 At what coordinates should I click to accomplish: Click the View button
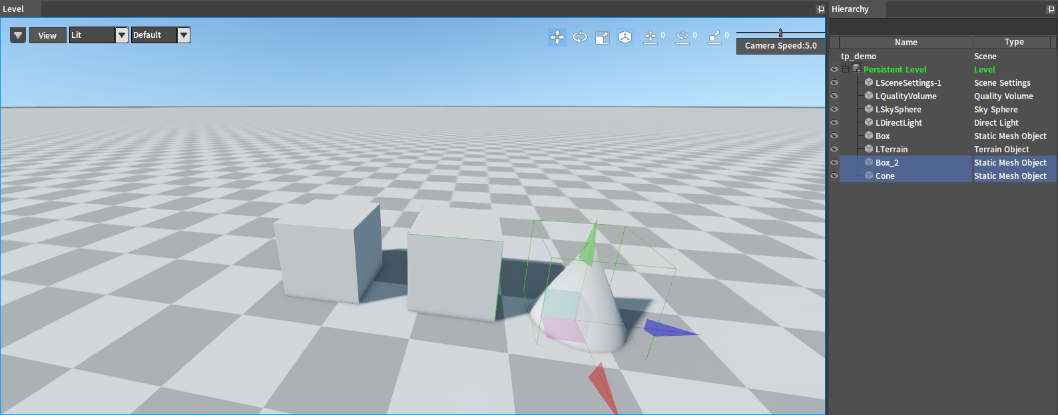point(48,35)
